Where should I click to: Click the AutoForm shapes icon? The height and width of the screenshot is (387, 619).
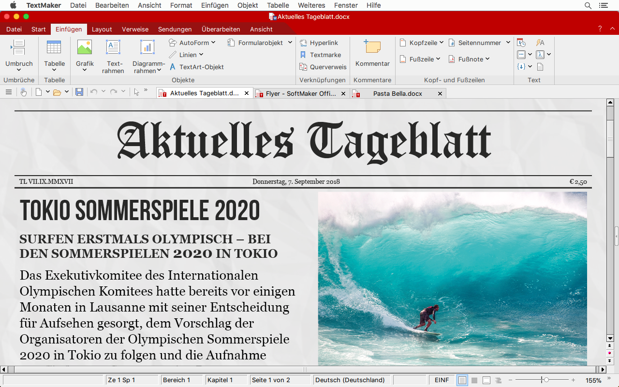pos(173,43)
